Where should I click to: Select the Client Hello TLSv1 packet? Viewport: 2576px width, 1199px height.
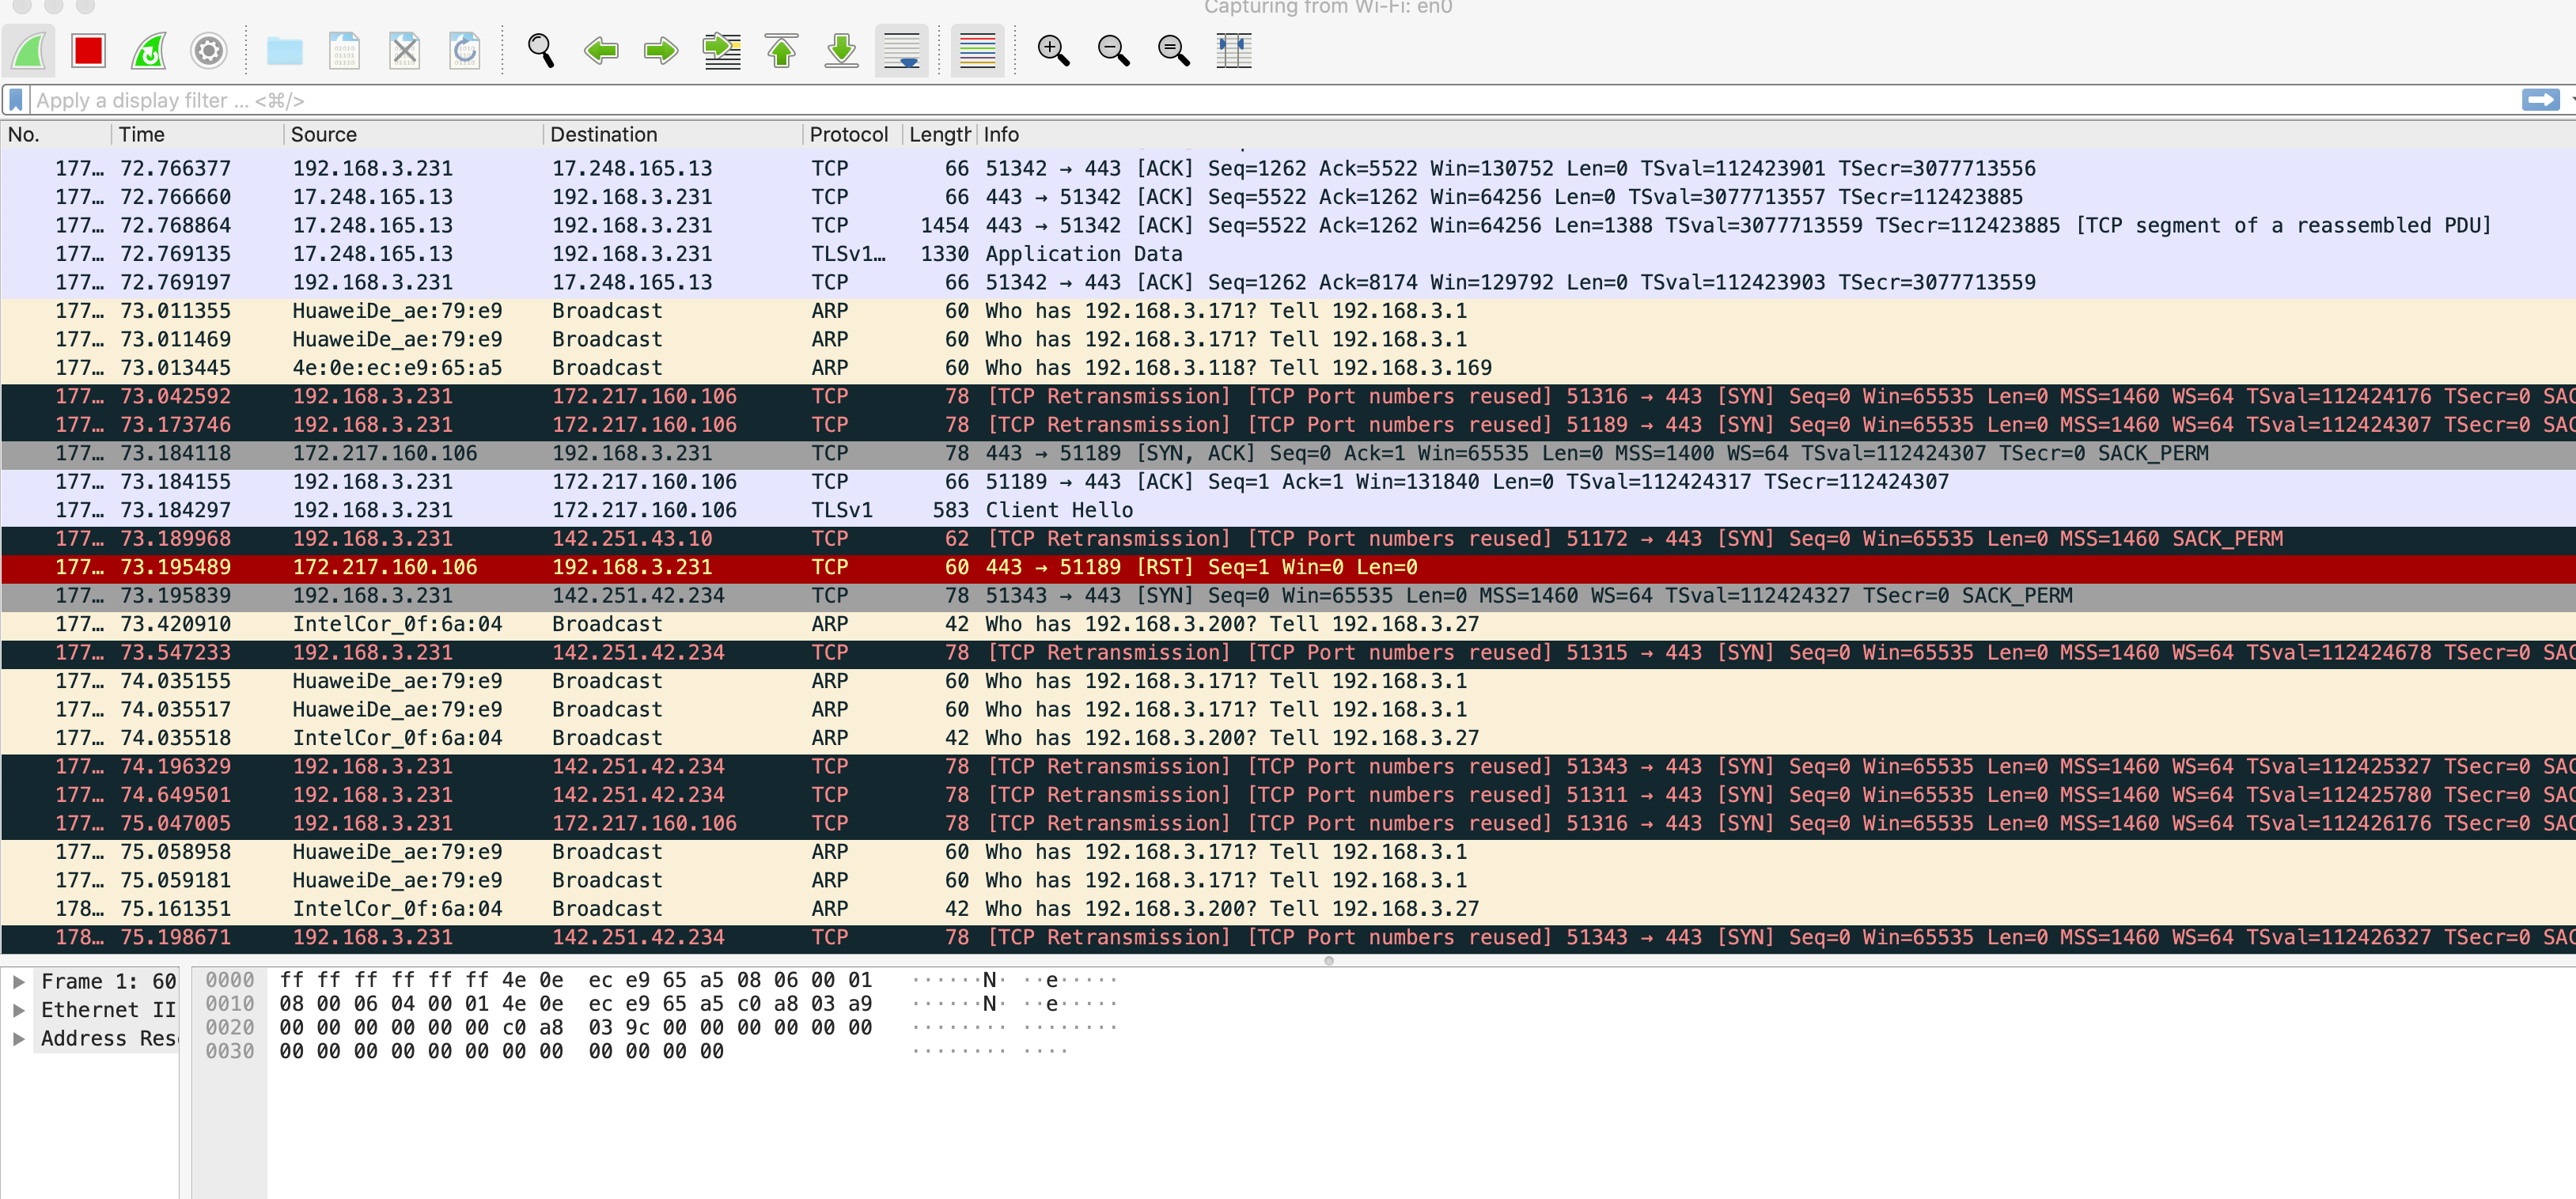pyautogui.click(x=1288, y=510)
